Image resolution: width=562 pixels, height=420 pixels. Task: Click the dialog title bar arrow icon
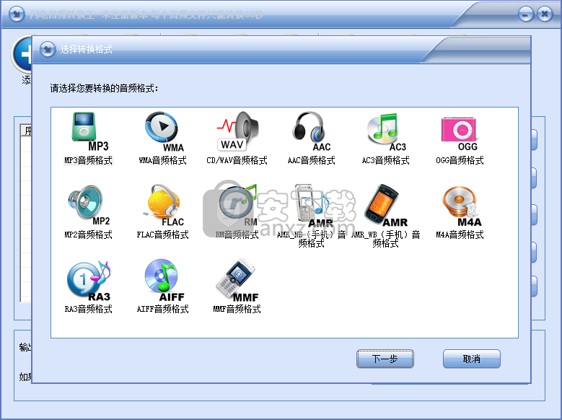point(48,49)
